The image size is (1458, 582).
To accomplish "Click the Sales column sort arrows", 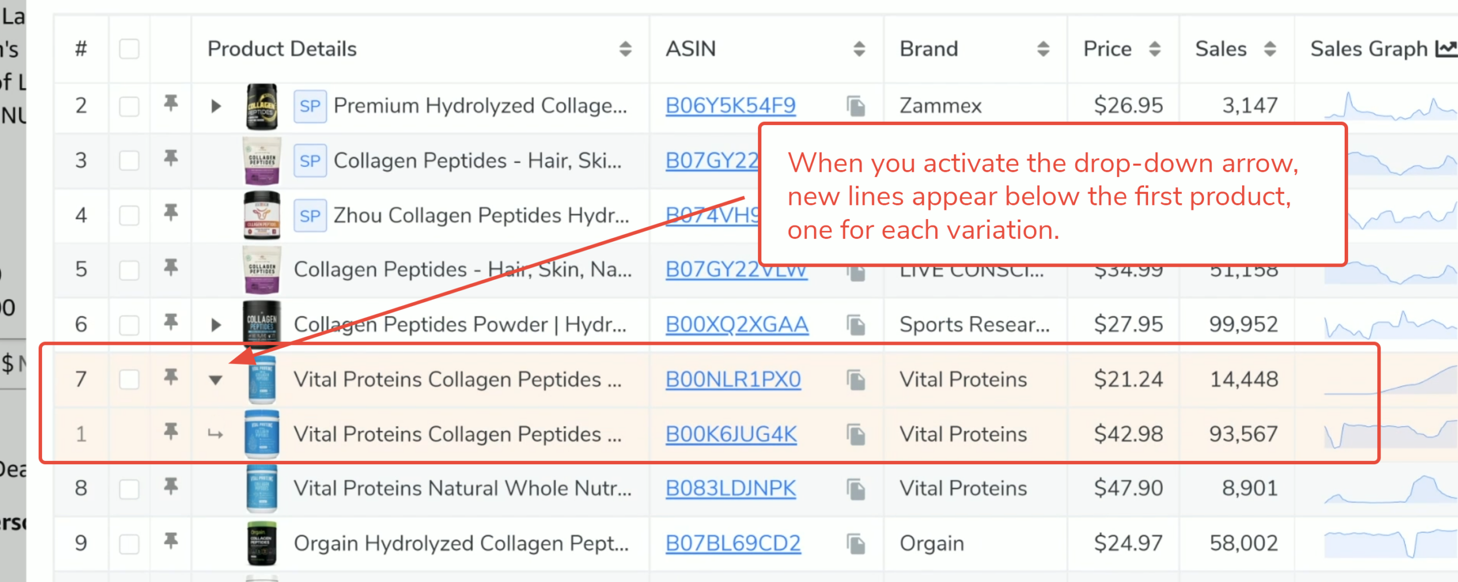I will (x=1269, y=49).
